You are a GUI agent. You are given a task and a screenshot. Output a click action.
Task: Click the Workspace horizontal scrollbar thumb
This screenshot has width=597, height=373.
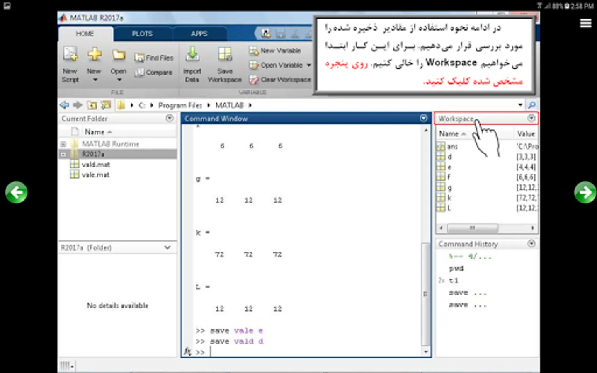pos(473,228)
